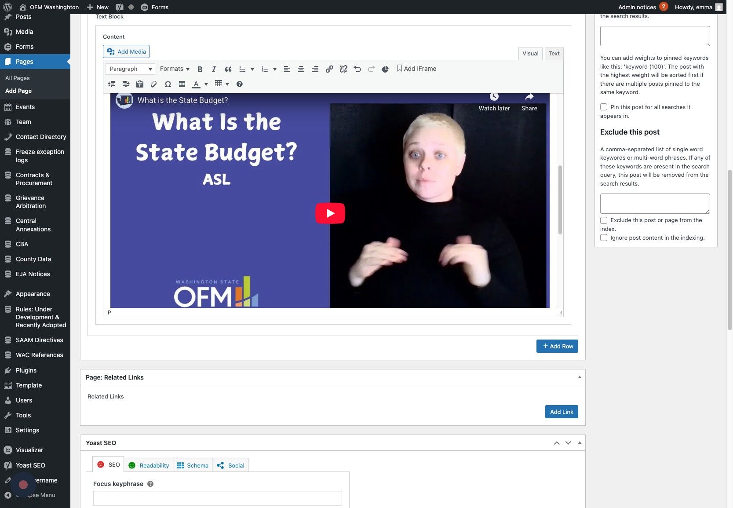This screenshot has width=733, height=508.
Task: Check Pin this post for all searches
Action: [x=604, y=107]
